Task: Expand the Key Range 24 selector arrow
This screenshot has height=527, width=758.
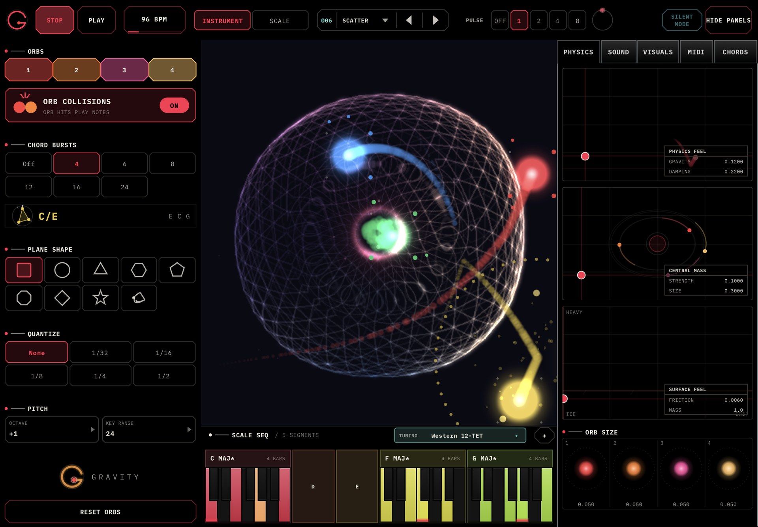Action: click(189, 429)
